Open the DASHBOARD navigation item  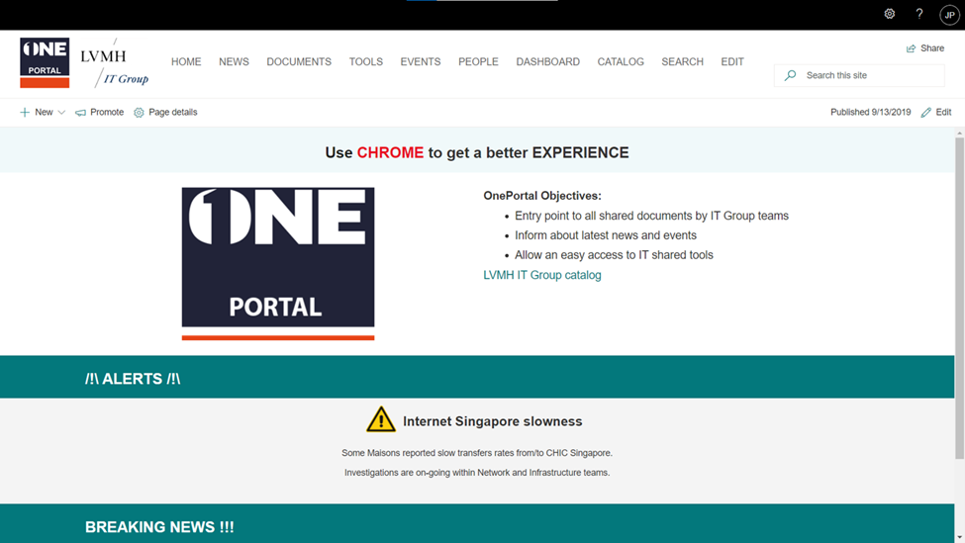(x=547, y=61)
